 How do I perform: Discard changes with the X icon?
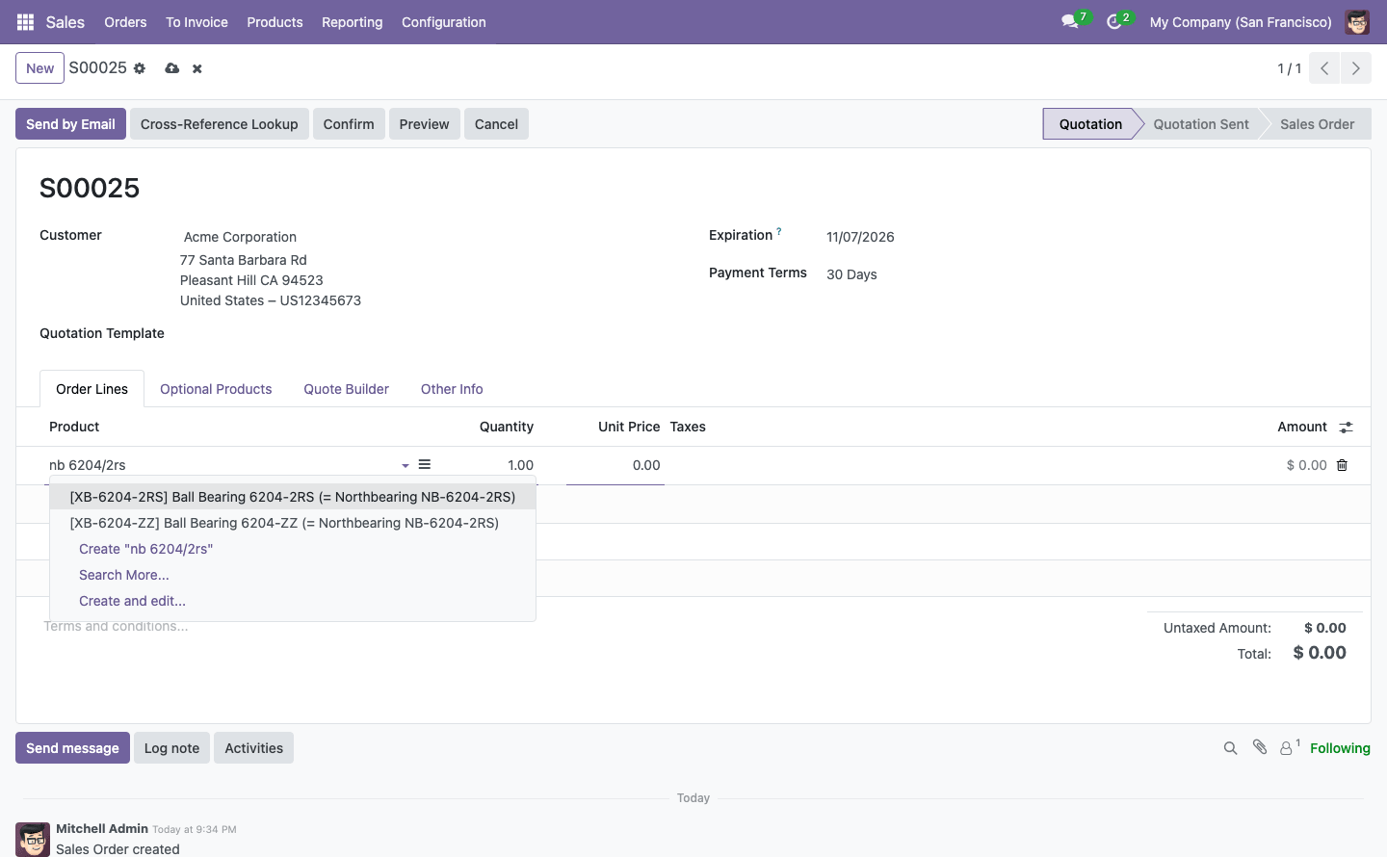click(x=197, y=68)
